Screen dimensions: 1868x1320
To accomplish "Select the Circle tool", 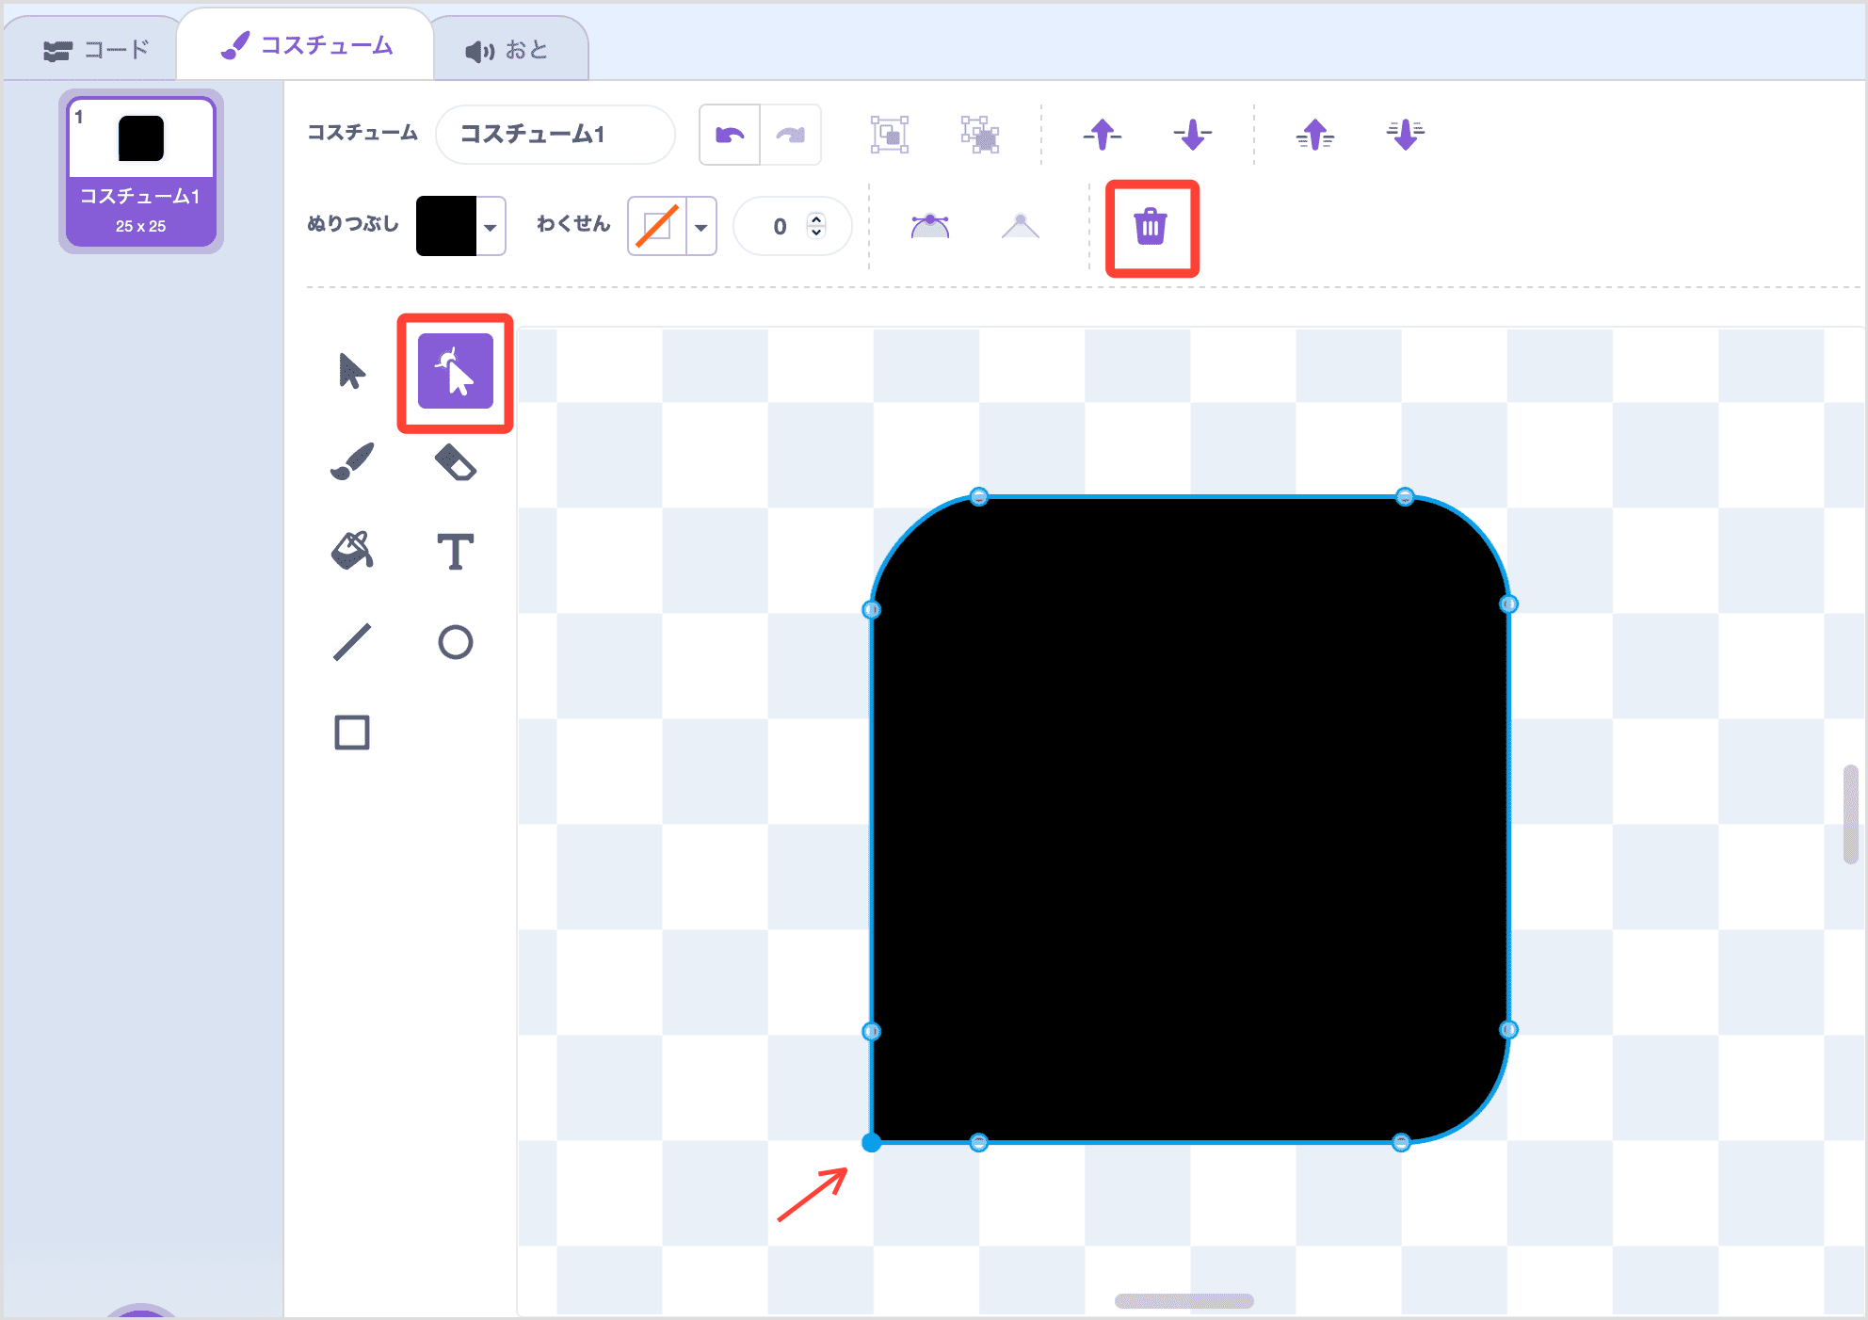I will click(x=456, y=641).
